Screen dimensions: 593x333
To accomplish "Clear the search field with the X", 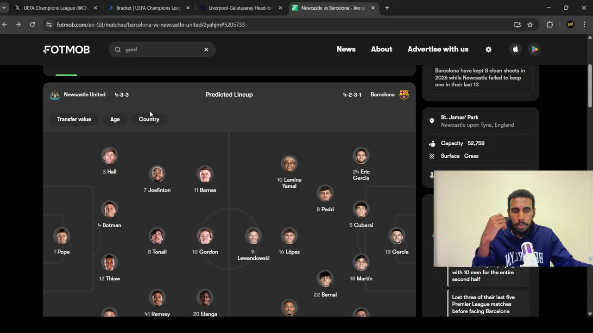I will (206, 49).
